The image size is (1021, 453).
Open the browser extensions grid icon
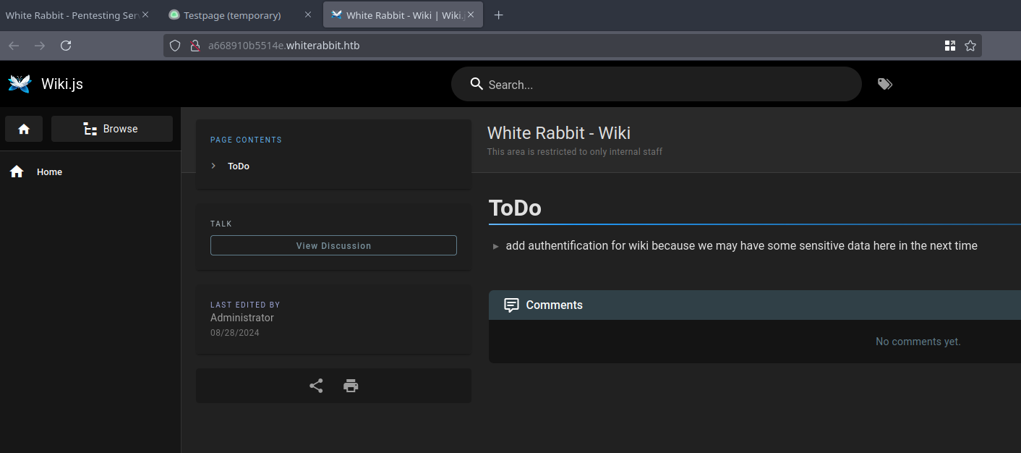pyautogui.click(x=950, y=46)
